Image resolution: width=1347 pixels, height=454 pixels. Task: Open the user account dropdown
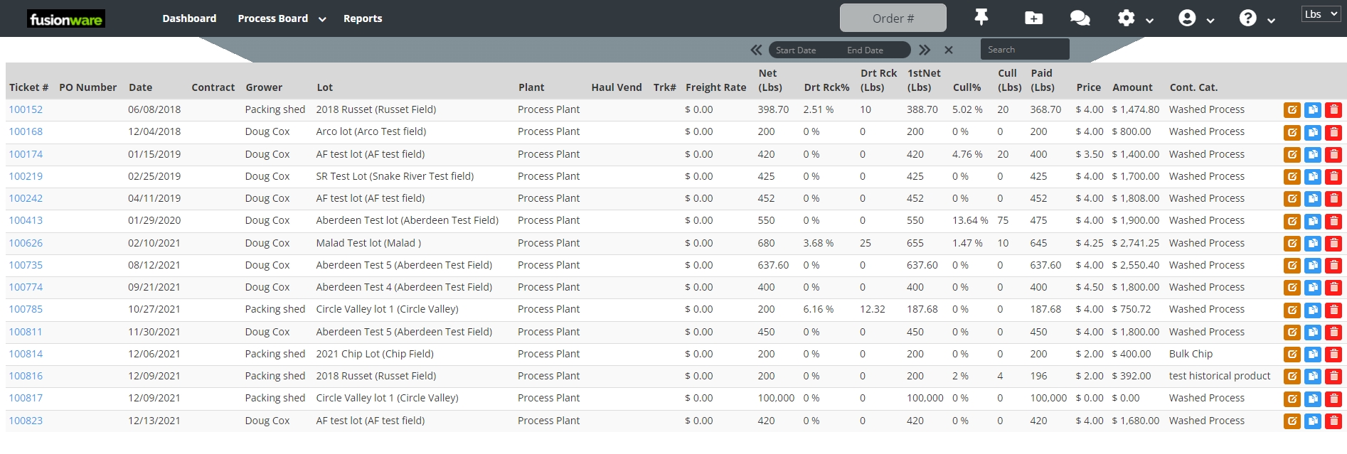point(1196,18)
